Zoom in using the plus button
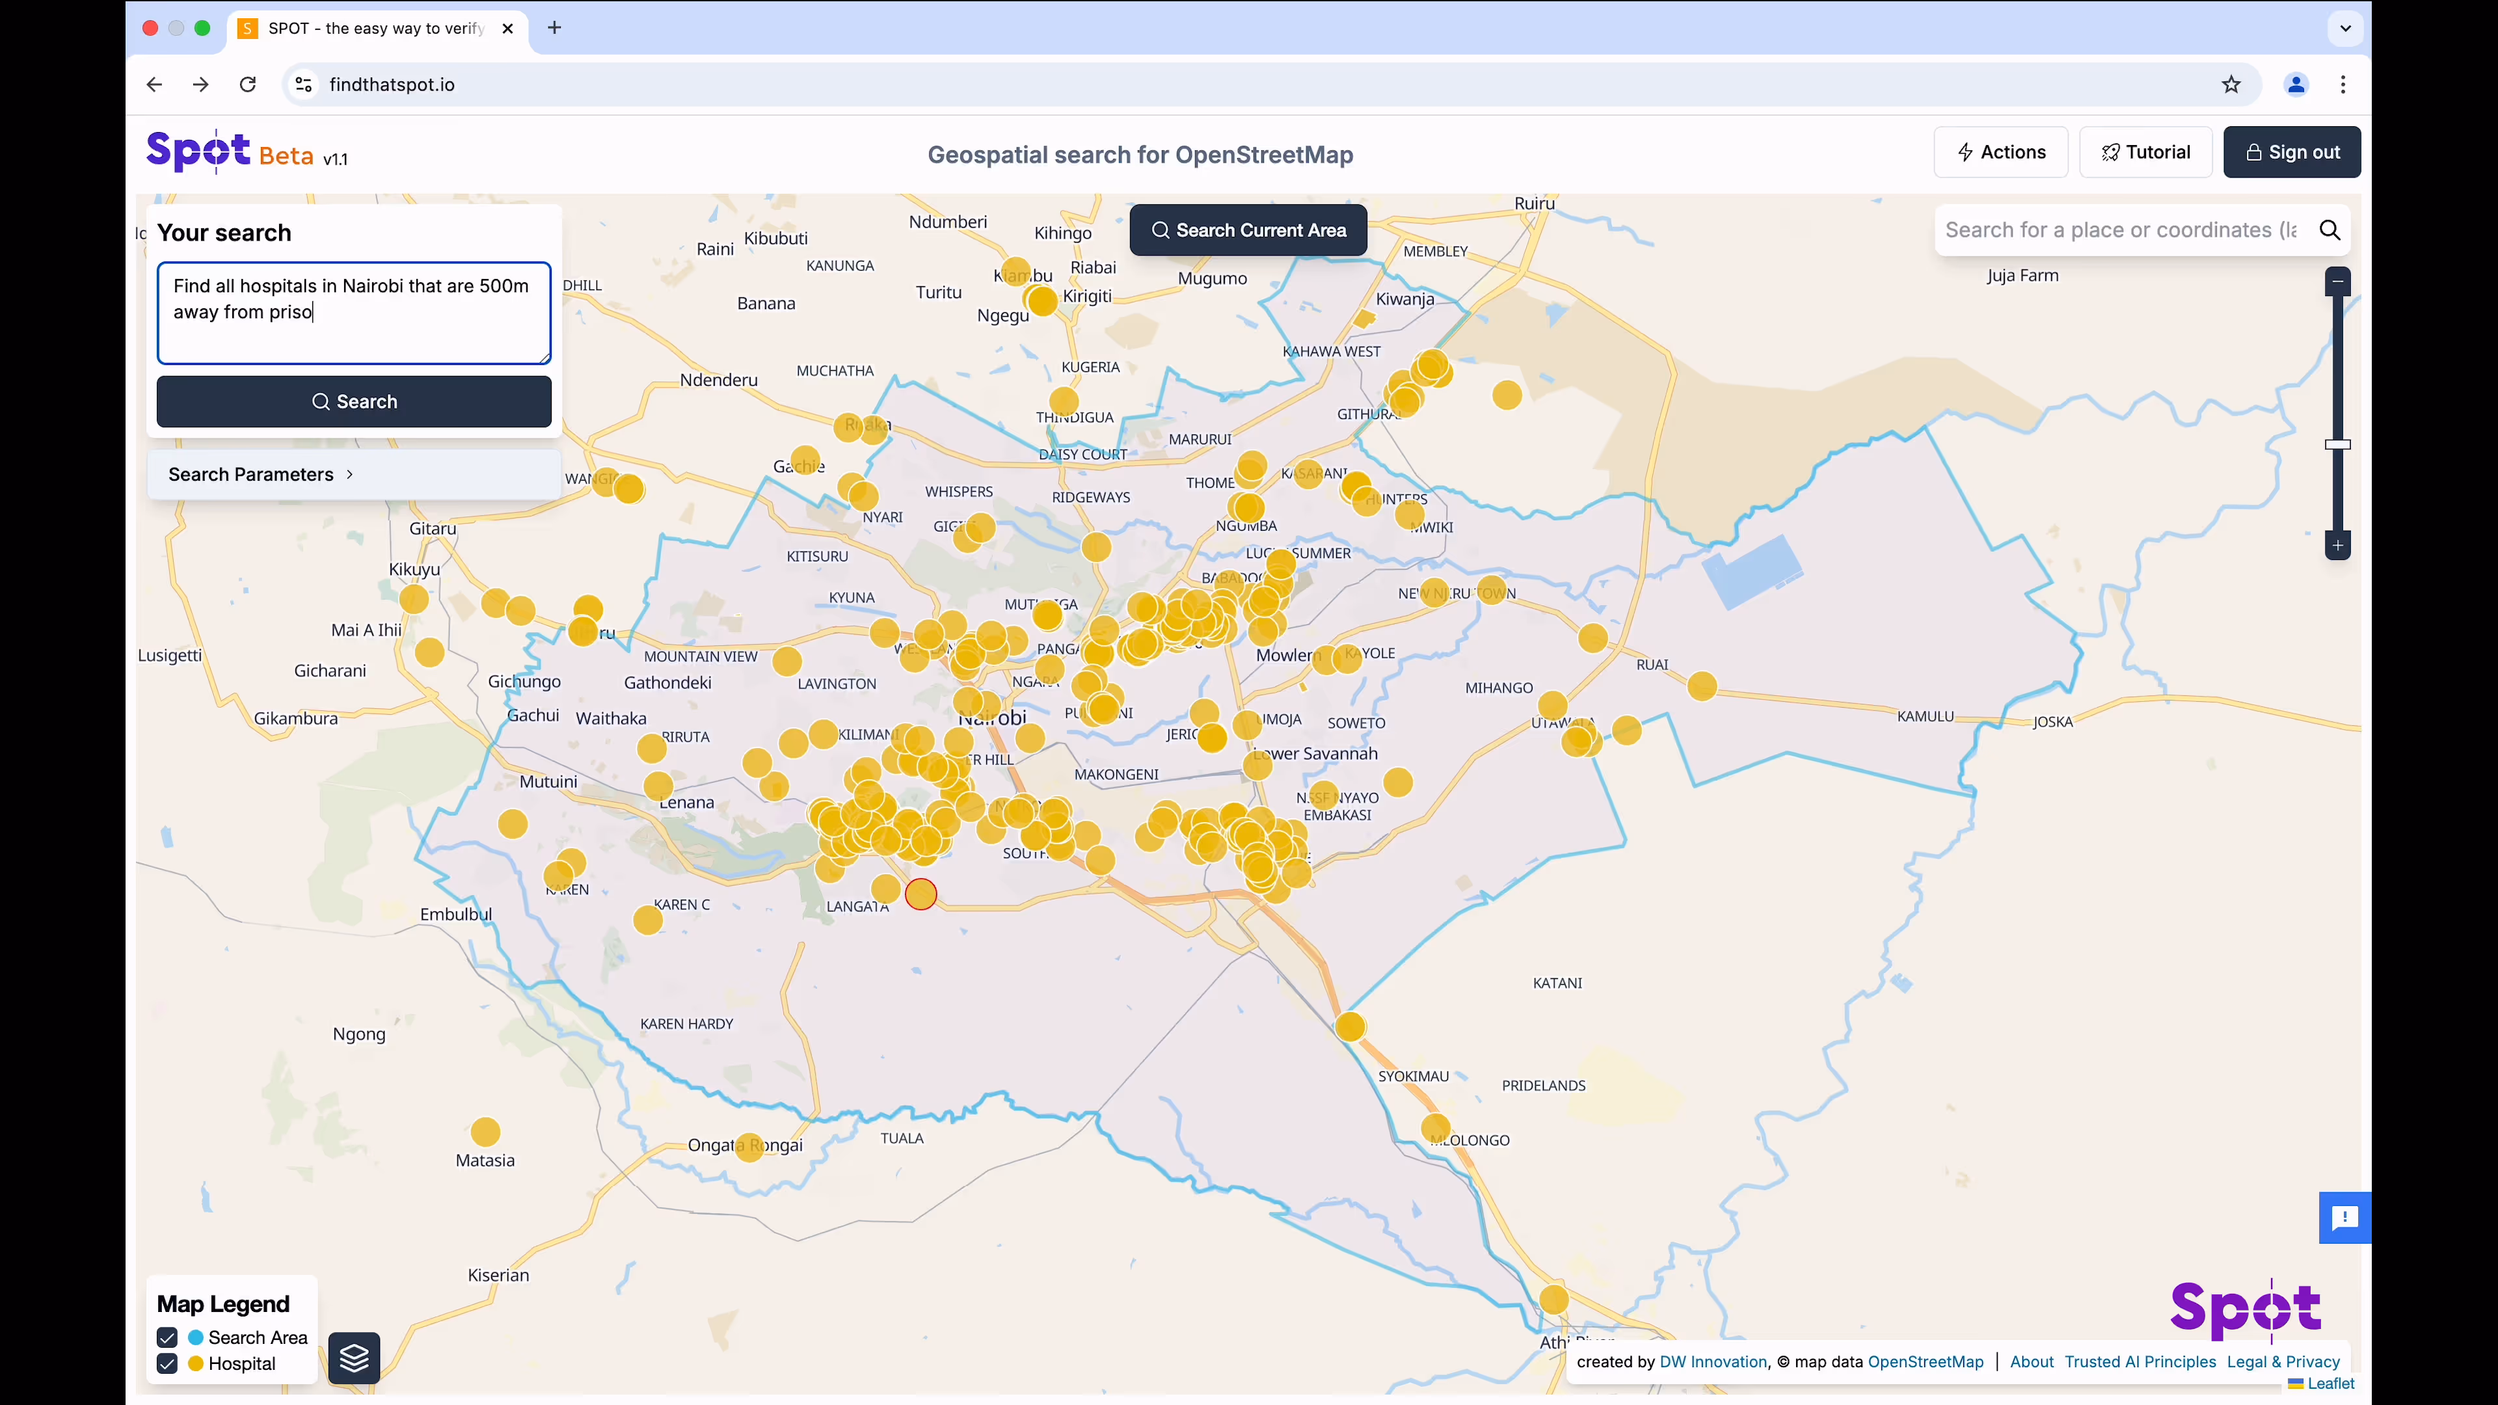The height and width of the screenshot is (1405, 2498). click(2338, 546)
